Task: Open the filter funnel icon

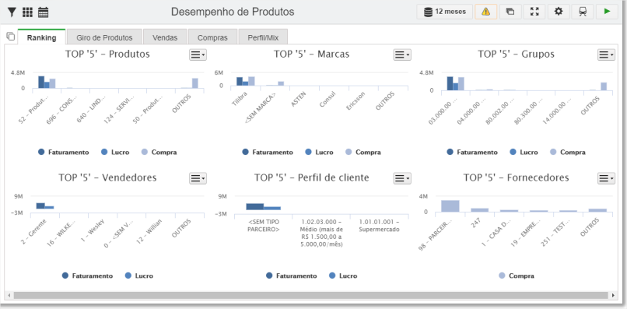Action: point(12,12)
